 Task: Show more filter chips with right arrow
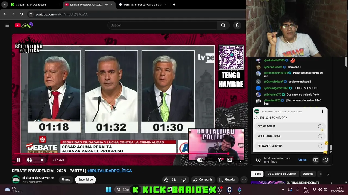click(328, 174)
